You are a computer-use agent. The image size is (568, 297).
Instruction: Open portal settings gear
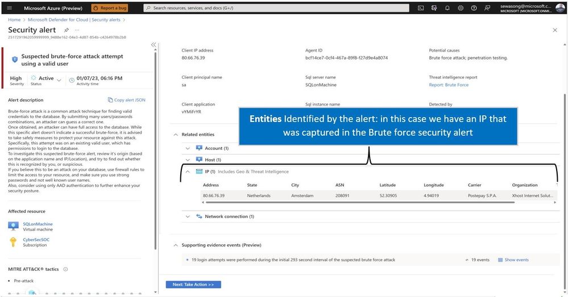pyautogui.click(x=461, y=8)
